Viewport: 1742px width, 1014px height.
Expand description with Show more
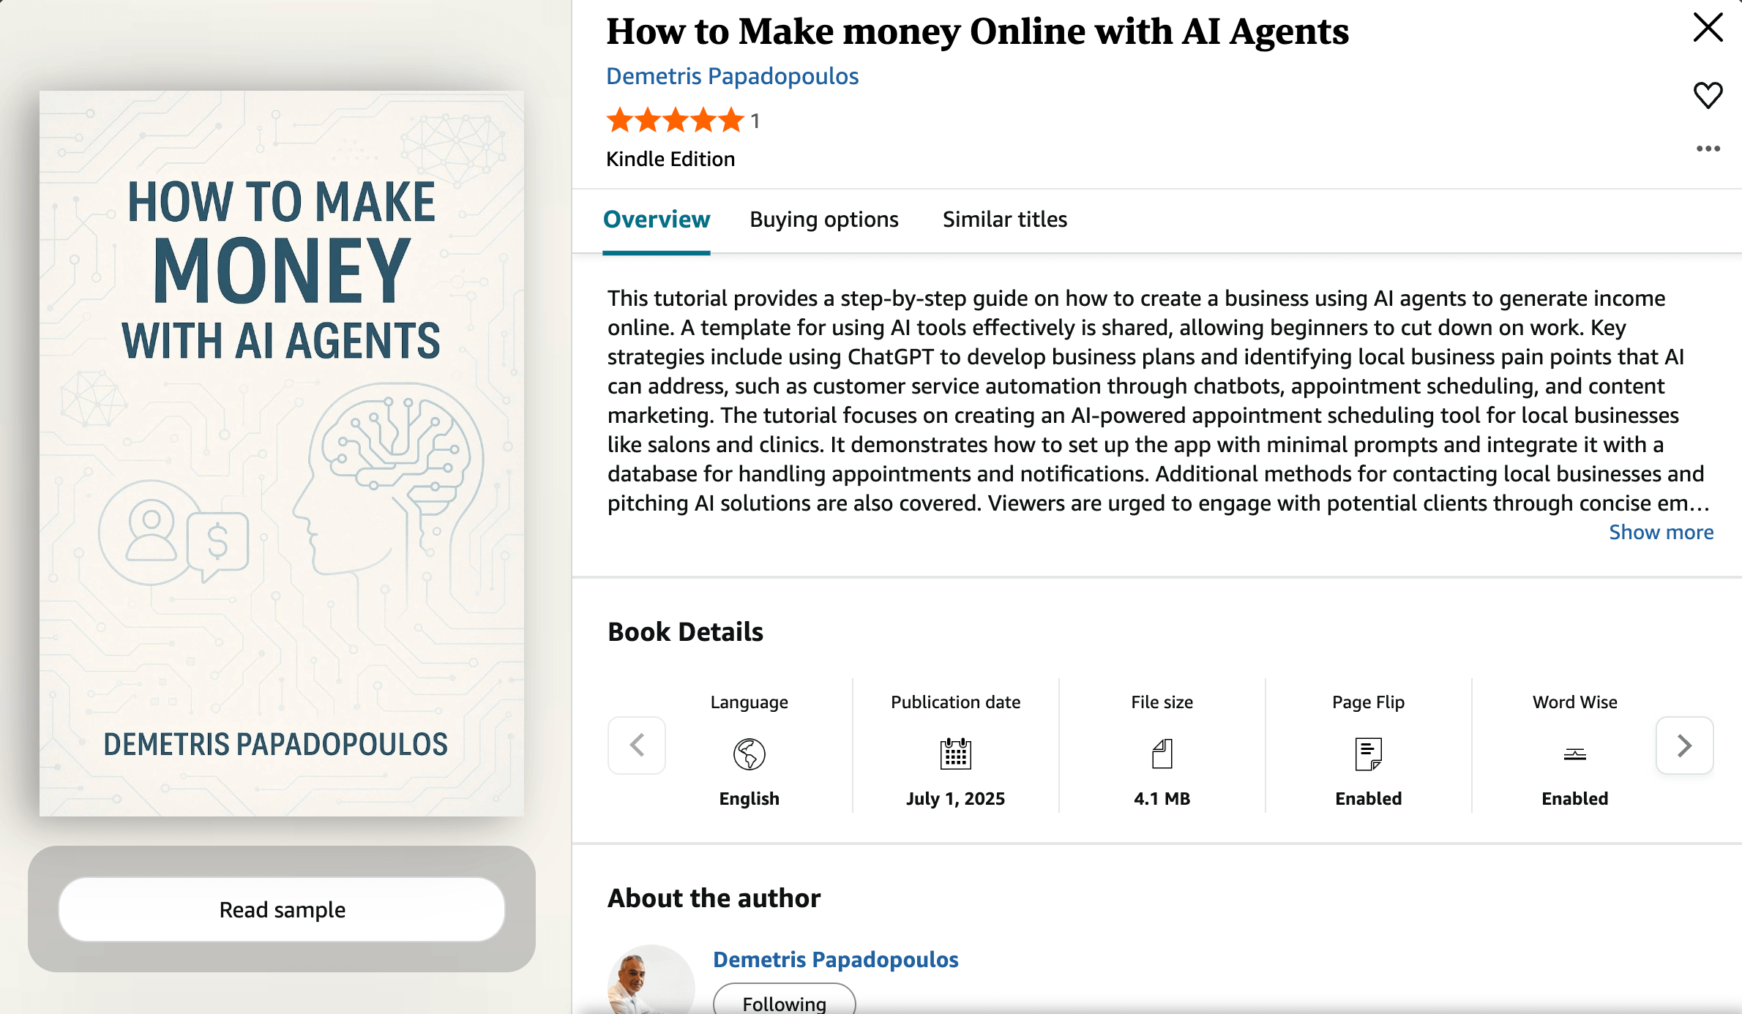pos(1661,532)
